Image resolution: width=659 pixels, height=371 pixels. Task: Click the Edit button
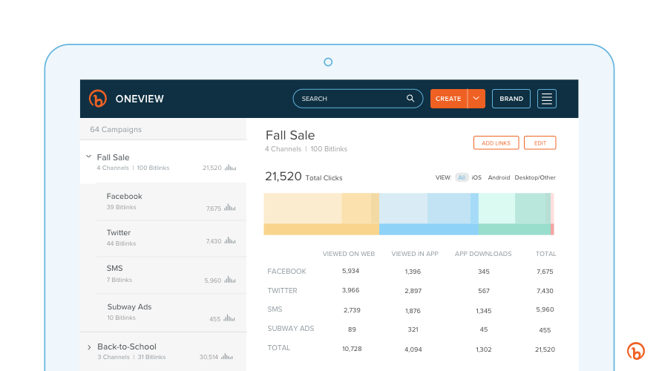tap(540, 143)
